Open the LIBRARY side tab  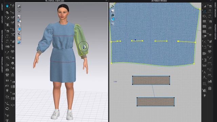(x=2, y=7)
